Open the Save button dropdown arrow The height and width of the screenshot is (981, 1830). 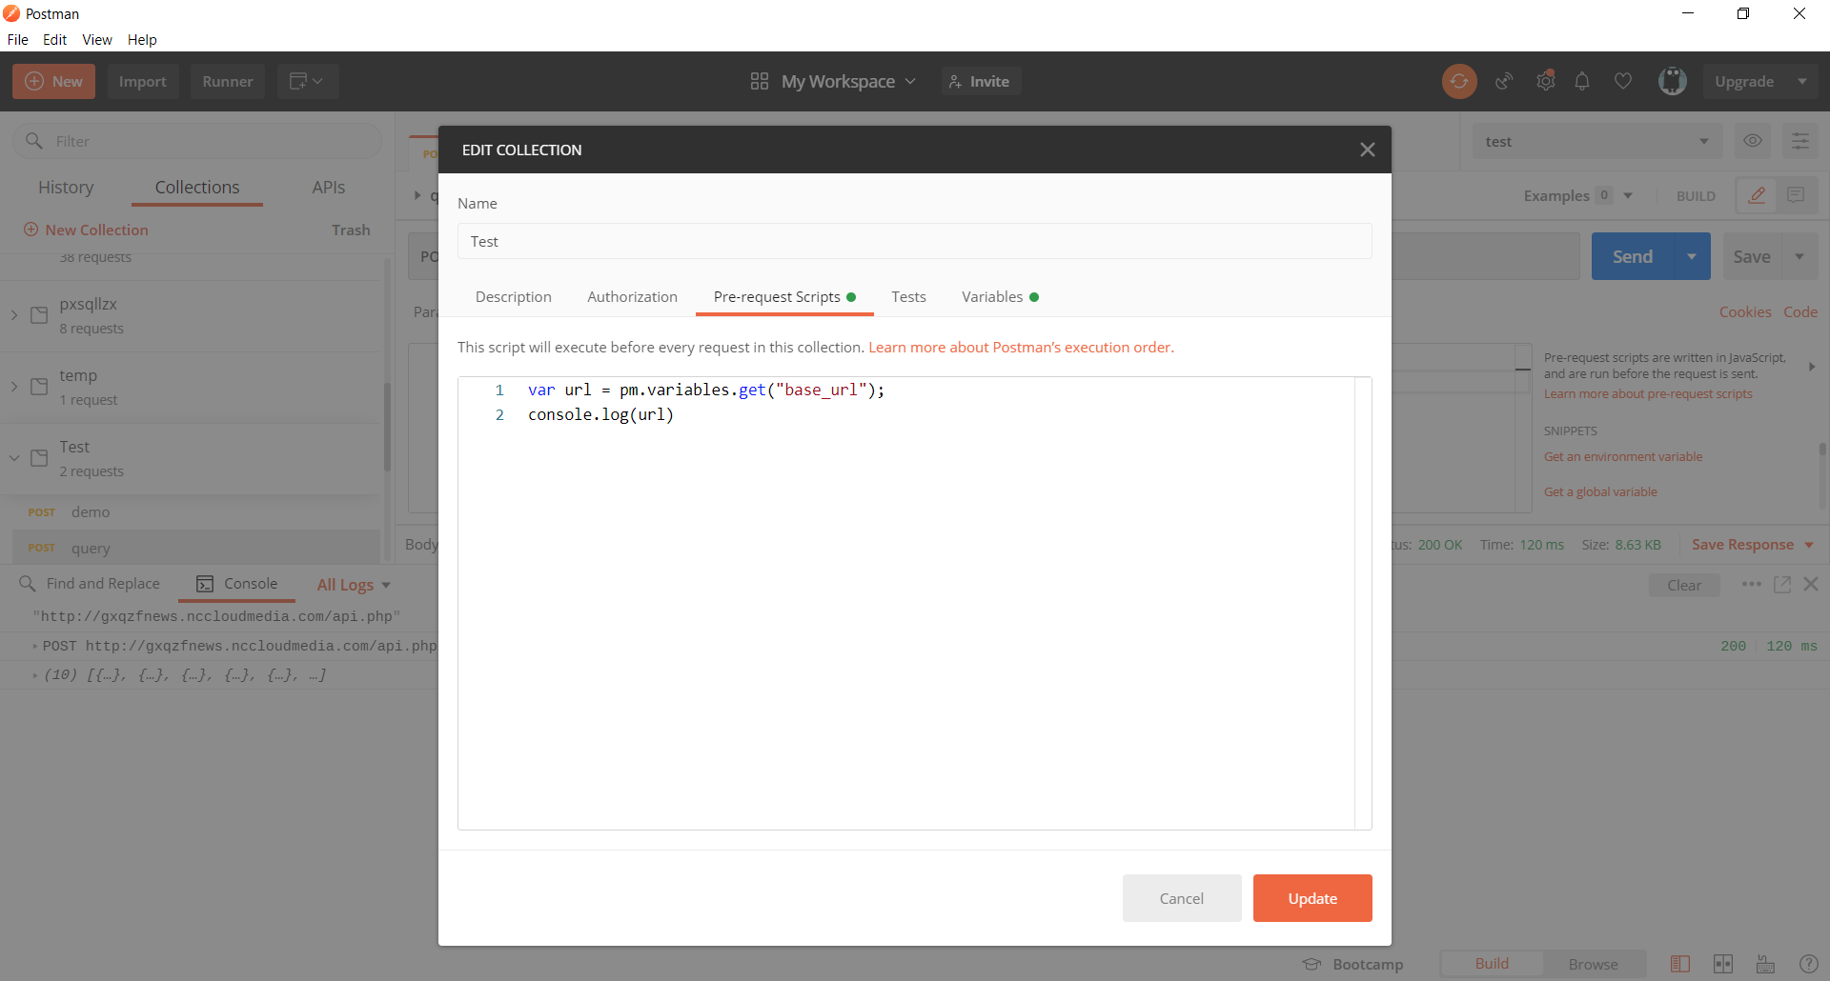1799,256
